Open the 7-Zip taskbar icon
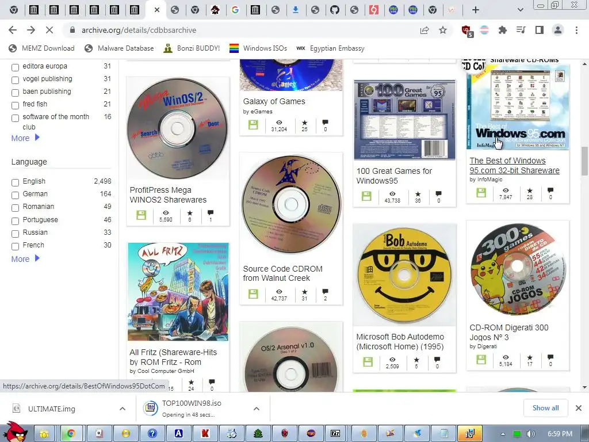 (x=335, y=433)
